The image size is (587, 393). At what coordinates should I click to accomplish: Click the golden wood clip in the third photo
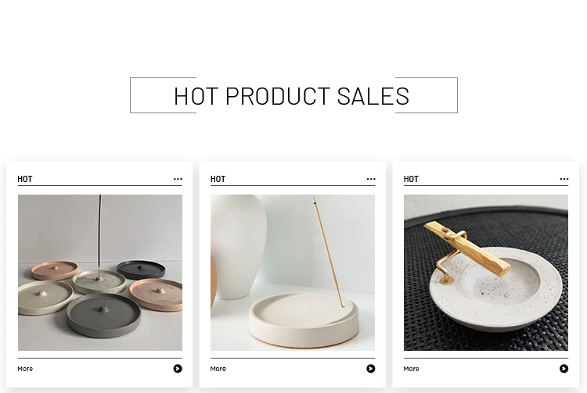467,248
